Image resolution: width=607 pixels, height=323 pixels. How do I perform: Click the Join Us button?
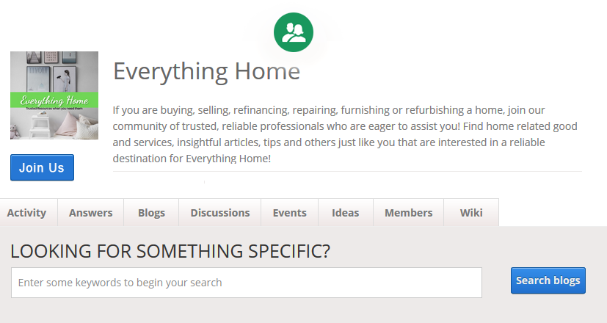pos(42,167)
